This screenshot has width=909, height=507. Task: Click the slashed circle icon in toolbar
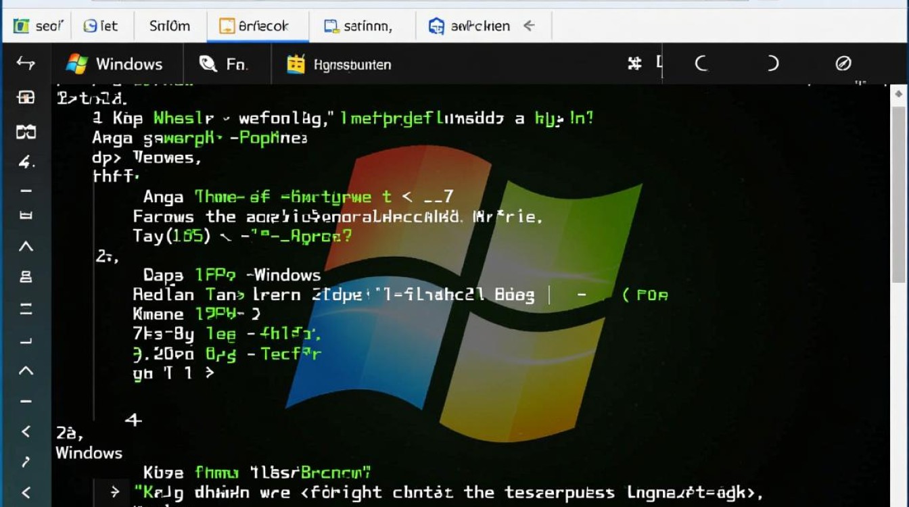843,64
